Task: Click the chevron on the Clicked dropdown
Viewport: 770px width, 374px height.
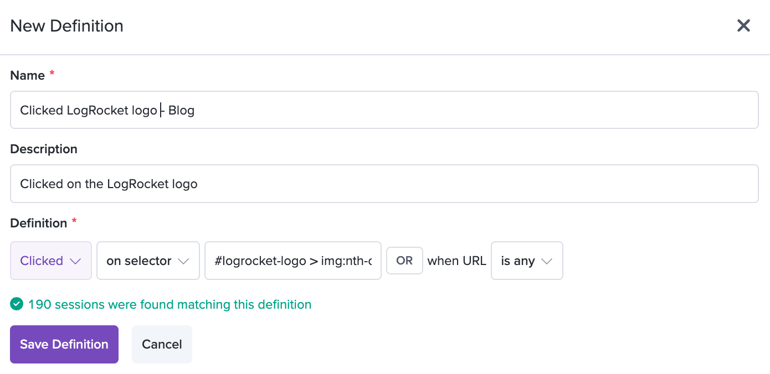Action: 76,261
